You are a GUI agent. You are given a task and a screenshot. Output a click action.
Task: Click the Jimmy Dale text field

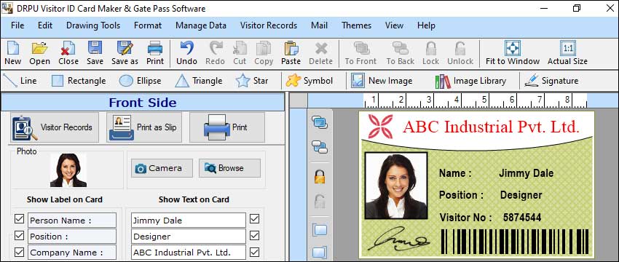pos(189,221)
